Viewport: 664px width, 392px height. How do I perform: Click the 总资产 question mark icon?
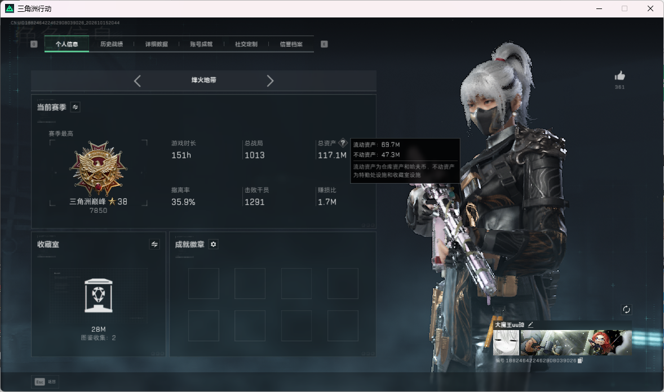point(343,142)
